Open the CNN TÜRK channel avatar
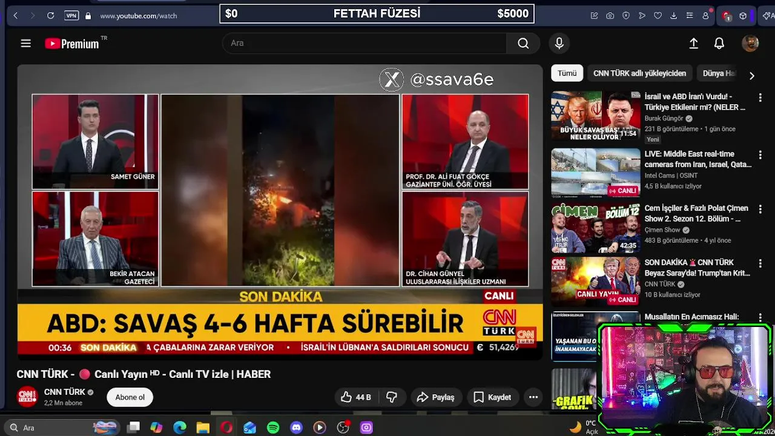The height and width of the screenshot is (436, 775). pyautogui.click(x=27, y=397)
